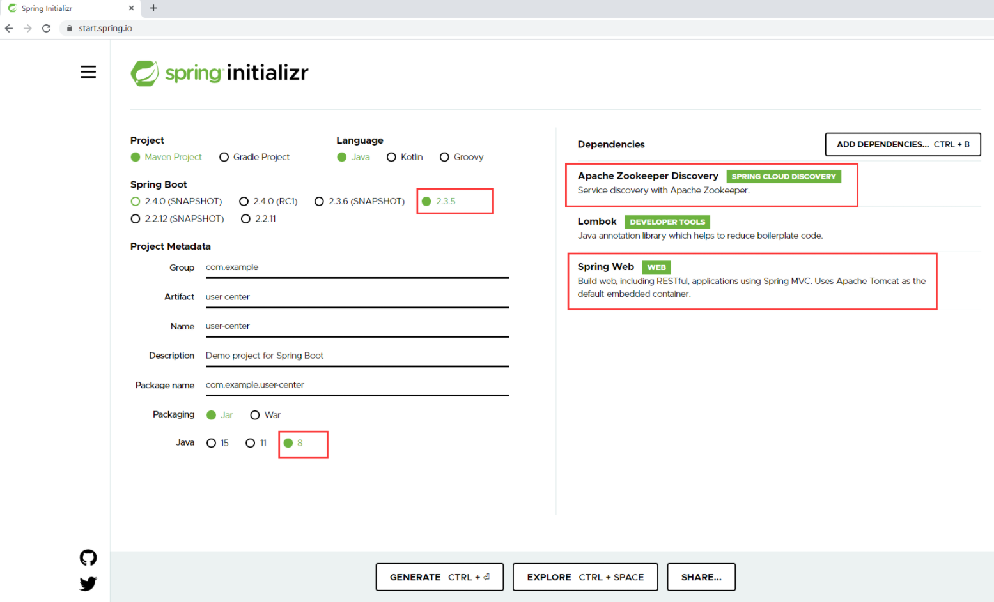Edit the Name field
The height and width of the screenshot is (602, 994).
click(x=357, y=326)
